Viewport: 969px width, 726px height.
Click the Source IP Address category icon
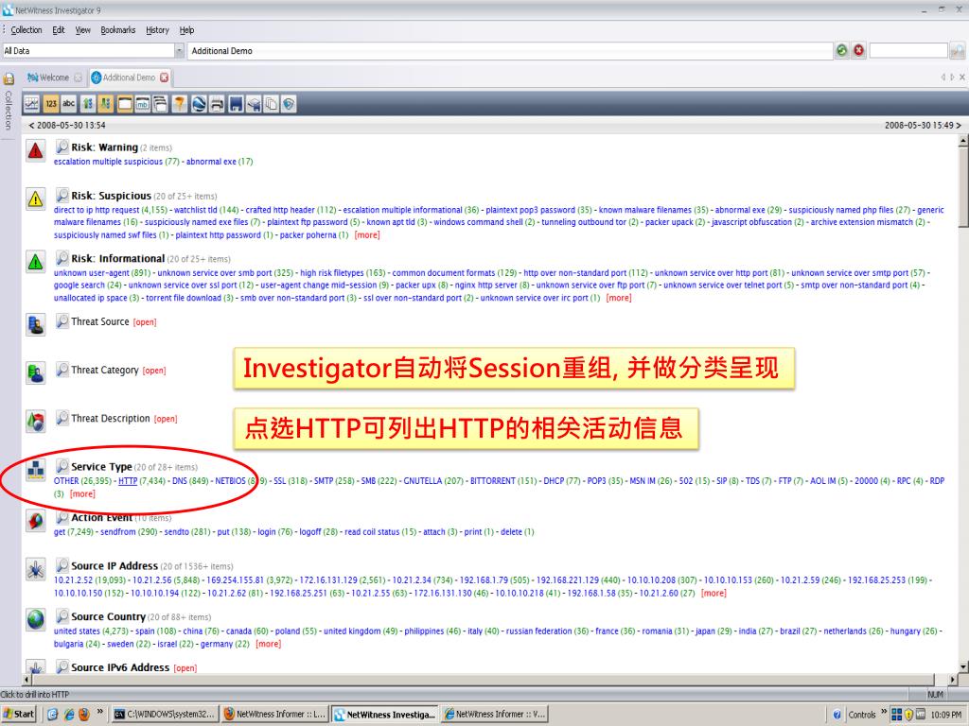pyautogui.click(x=36, y=569)
